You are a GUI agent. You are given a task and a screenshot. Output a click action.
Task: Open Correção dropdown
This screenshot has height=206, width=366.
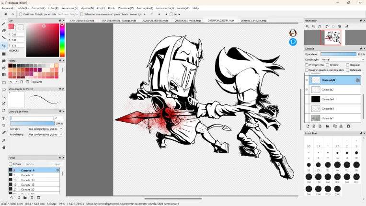point(46,129)
